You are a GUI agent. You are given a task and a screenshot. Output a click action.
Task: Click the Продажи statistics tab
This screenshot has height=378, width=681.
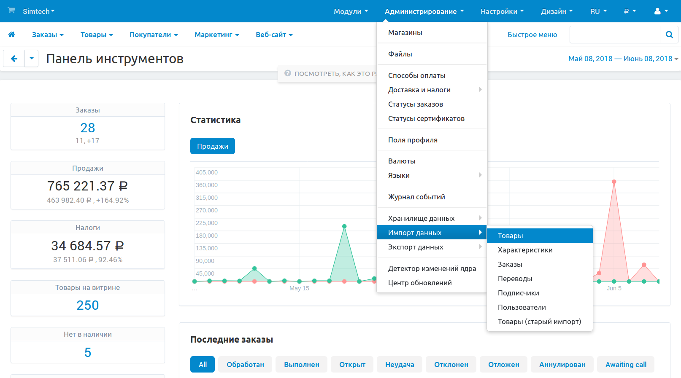click(x=212, y=146)
